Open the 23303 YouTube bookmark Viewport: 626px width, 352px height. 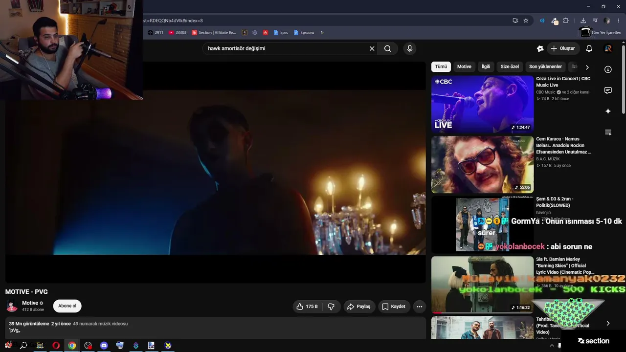point(178,33)
